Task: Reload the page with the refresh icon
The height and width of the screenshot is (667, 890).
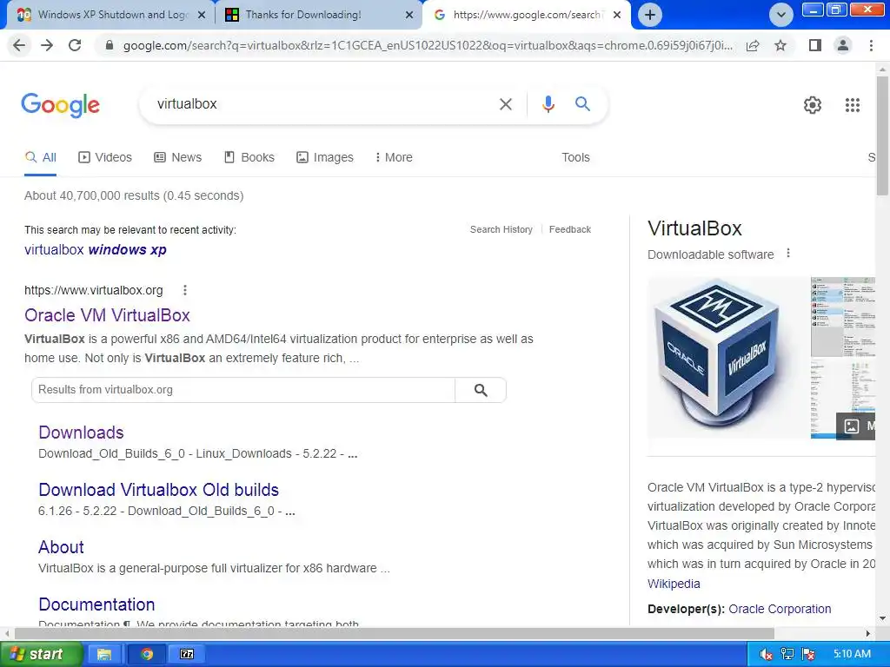Action: 75,45
